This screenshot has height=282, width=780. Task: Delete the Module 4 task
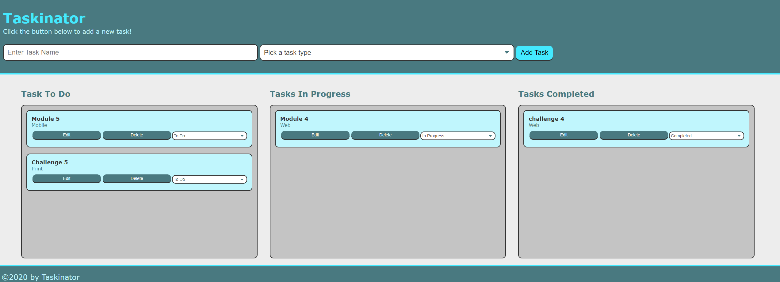coord(385,135)
